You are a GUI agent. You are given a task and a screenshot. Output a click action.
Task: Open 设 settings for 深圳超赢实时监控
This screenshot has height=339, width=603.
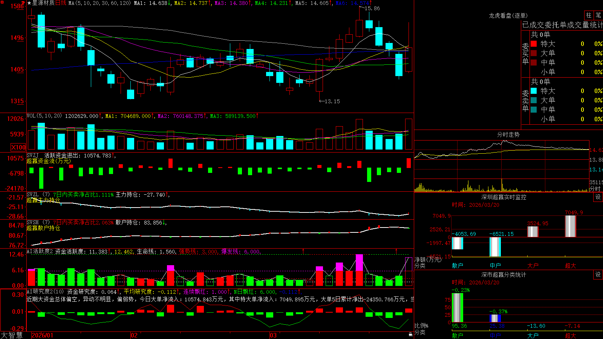click(598, 197)
